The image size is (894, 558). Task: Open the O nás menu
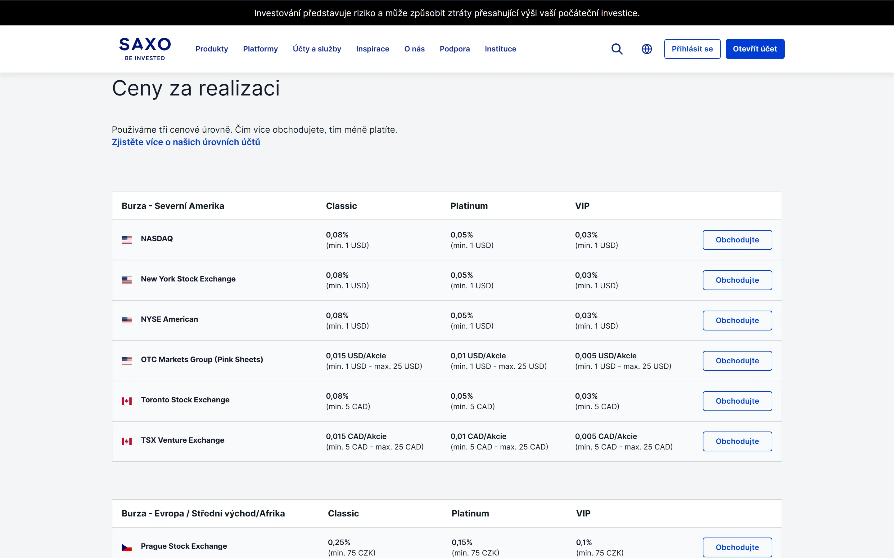[x=414, y=49]
